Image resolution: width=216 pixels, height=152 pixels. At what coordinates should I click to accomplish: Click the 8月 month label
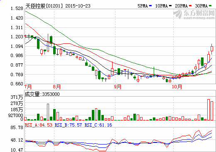[57, 87]
